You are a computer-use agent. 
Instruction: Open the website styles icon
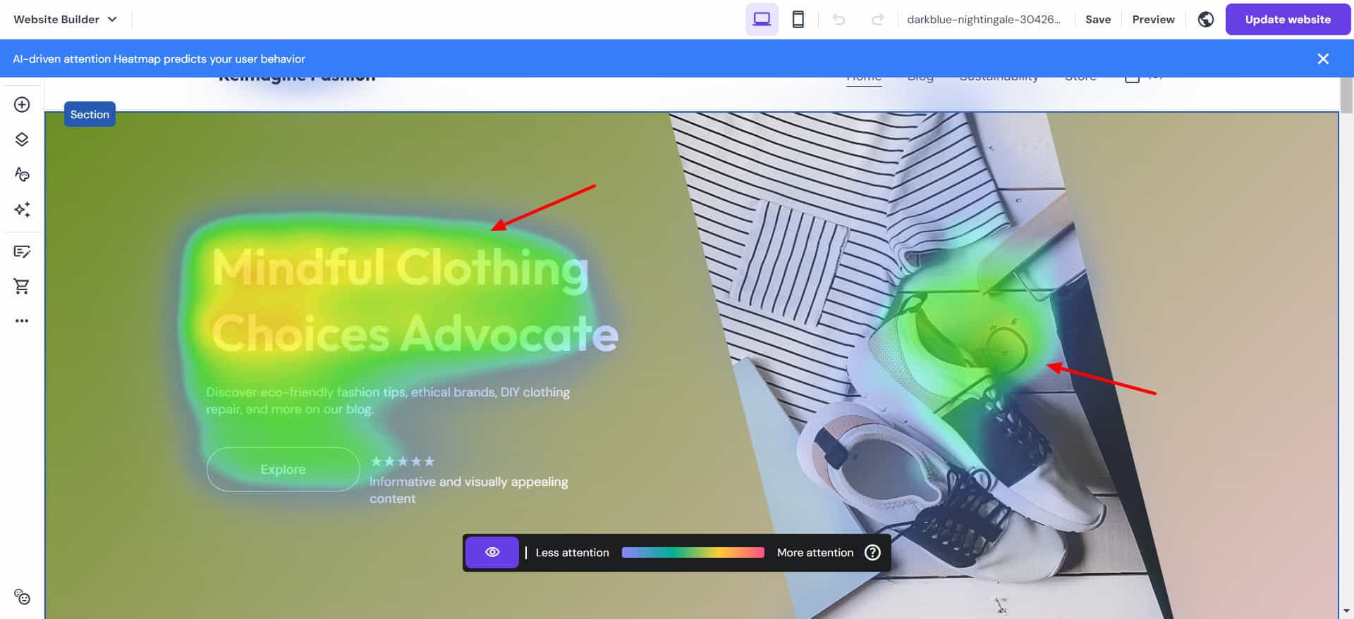(22, 174)
